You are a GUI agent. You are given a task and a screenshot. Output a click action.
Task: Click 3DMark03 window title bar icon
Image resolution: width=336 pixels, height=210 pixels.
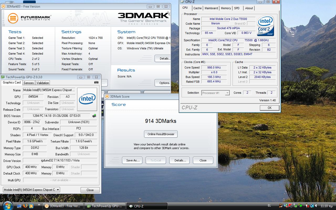[x=3, y=6]
